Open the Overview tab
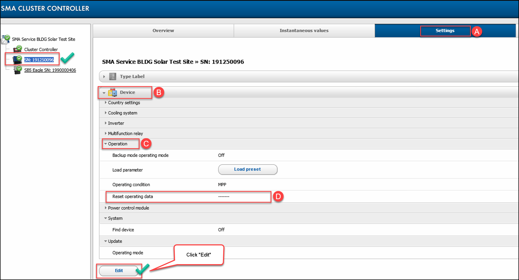Screen dimensions: 519x280 click(x=163, y=31)
